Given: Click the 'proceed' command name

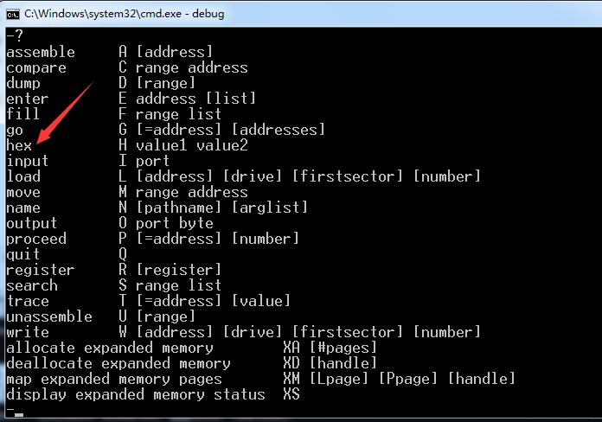Looking at the screenshot, I should pos(36,239).
